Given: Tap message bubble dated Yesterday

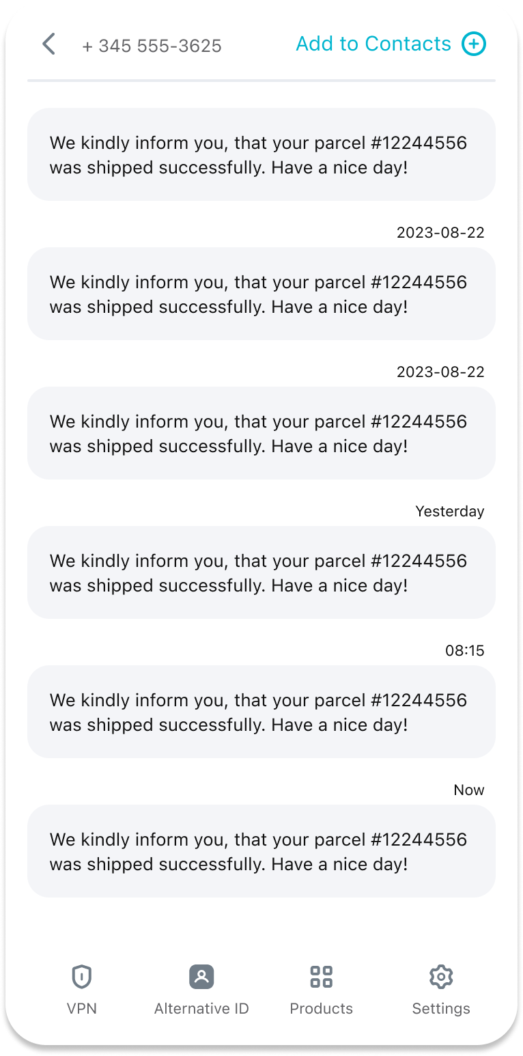Looking at the screenshot, I should [261, 572].
